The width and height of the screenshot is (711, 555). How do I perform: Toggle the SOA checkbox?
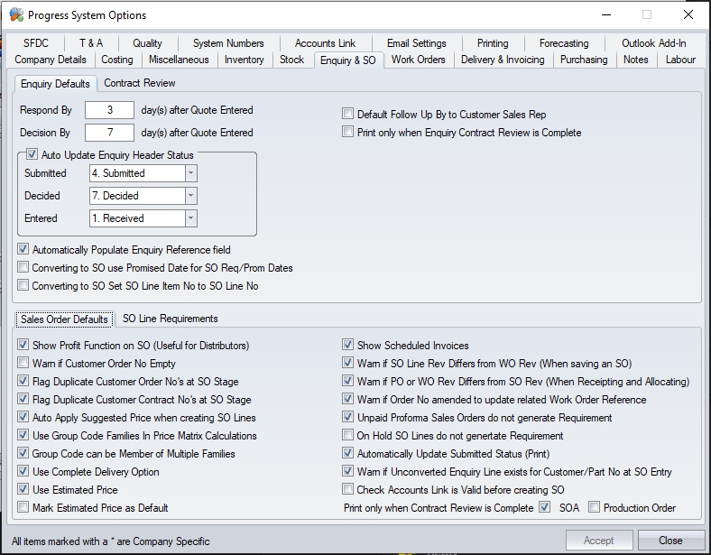tap(544, 508)
